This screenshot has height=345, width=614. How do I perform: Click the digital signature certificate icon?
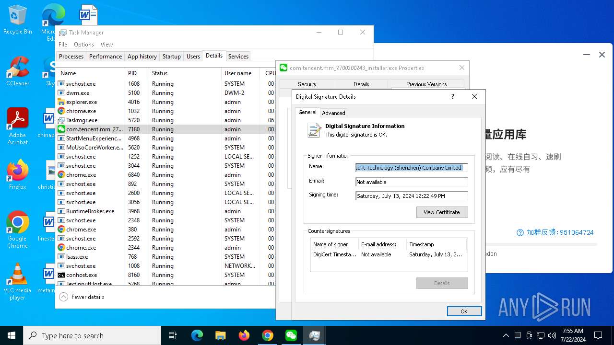coord(314,130)
